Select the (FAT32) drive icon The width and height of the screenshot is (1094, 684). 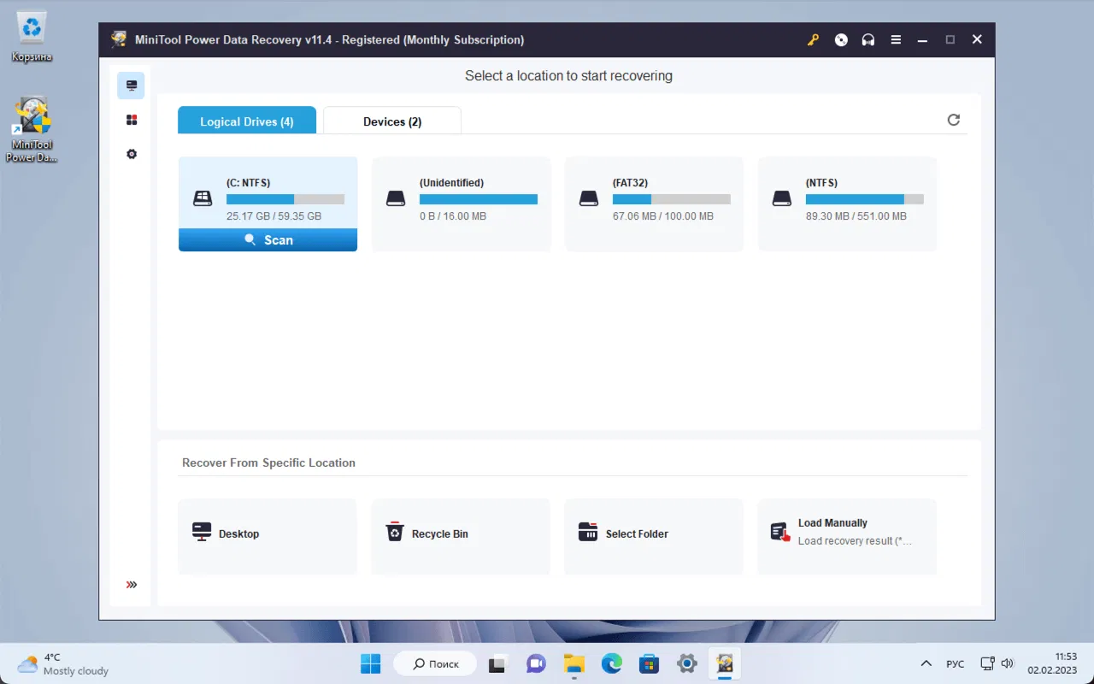point(589,198)
